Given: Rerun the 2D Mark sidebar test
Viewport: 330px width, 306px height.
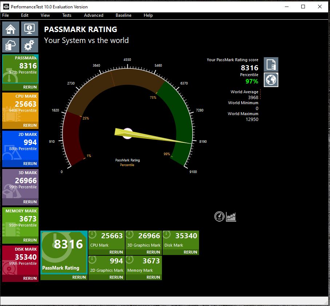Looking at the screenshot, I should [30, 164].
